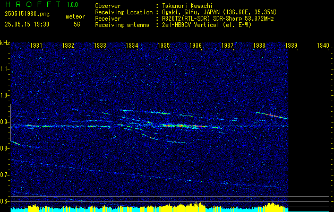
Task: Click the Observer field label
Action: click(x=108, y=6)
